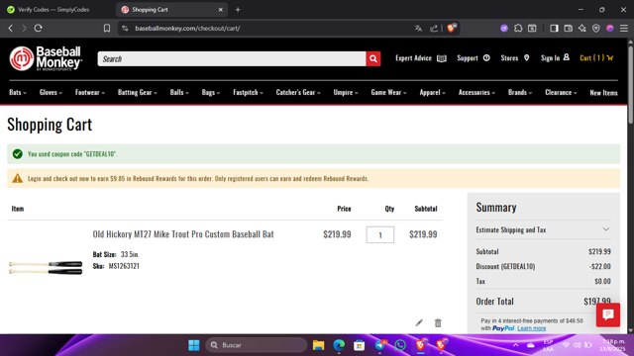
Task: Open Old Hickory MT27 bat product link
Action: click(183, 234)
